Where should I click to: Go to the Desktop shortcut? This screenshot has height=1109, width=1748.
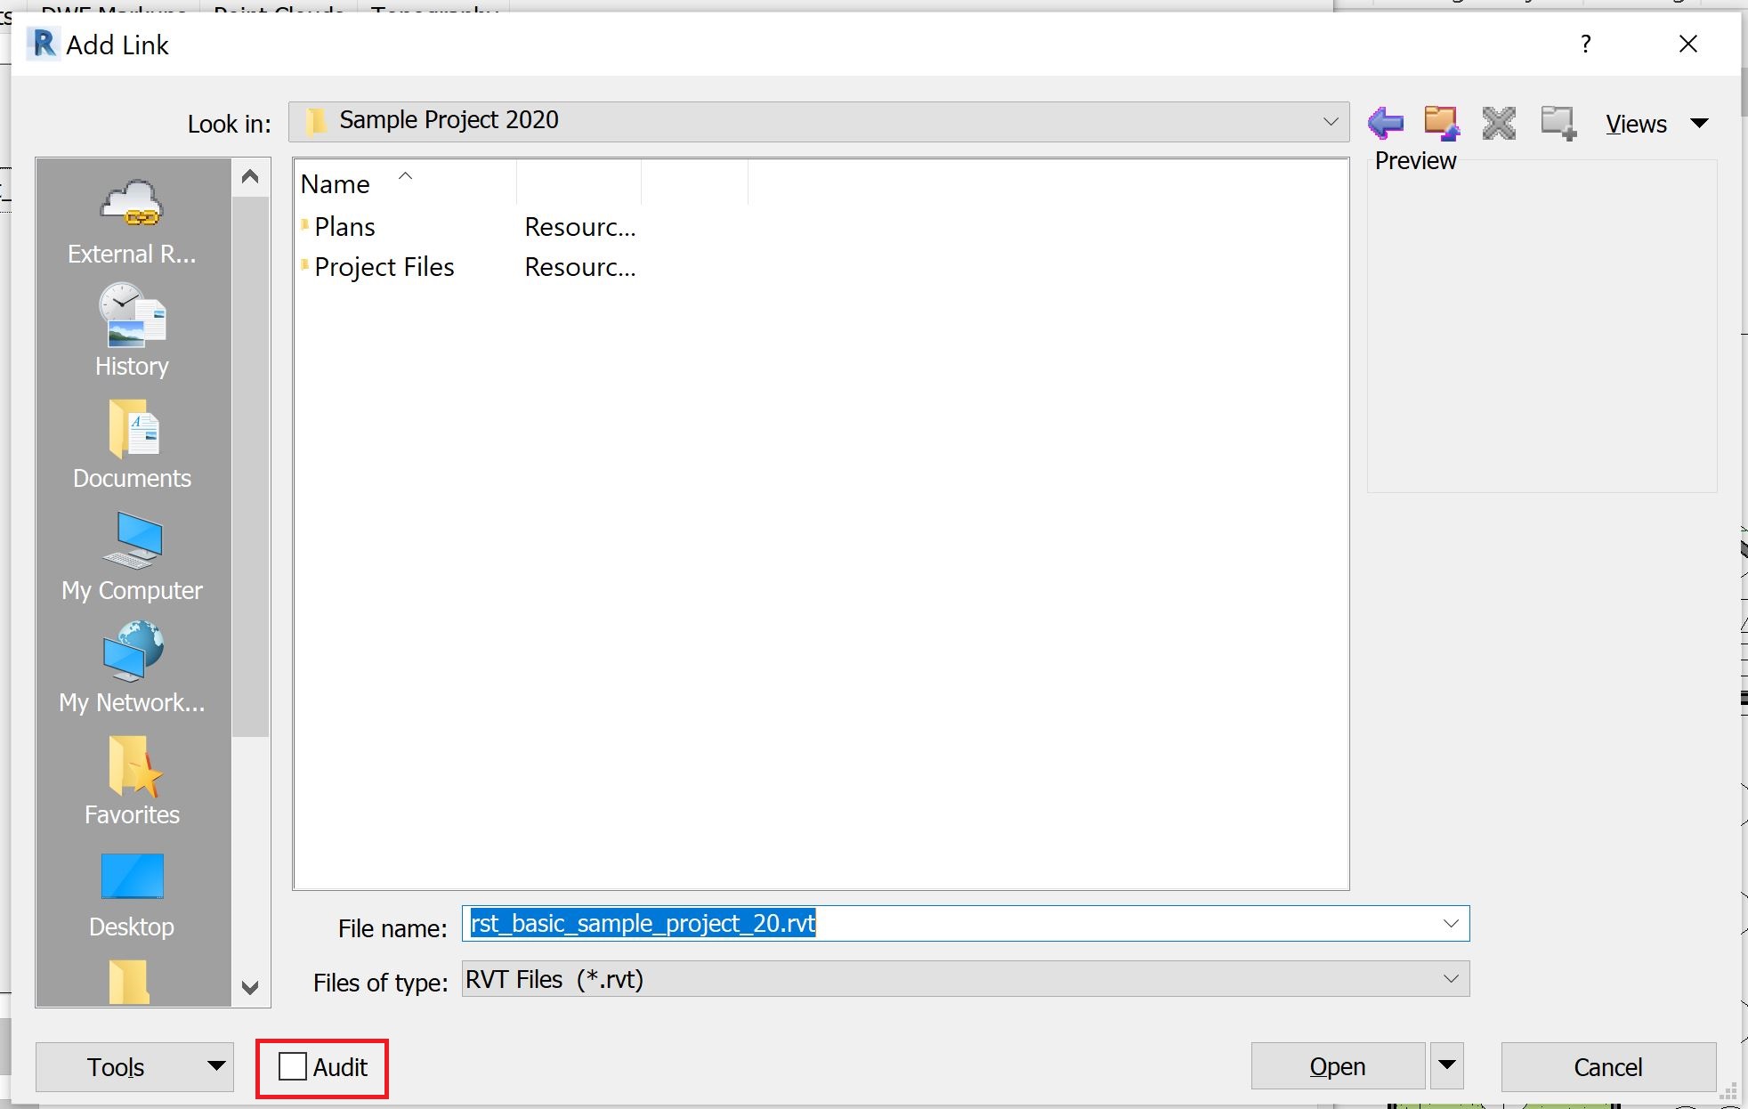coord(132,892)
